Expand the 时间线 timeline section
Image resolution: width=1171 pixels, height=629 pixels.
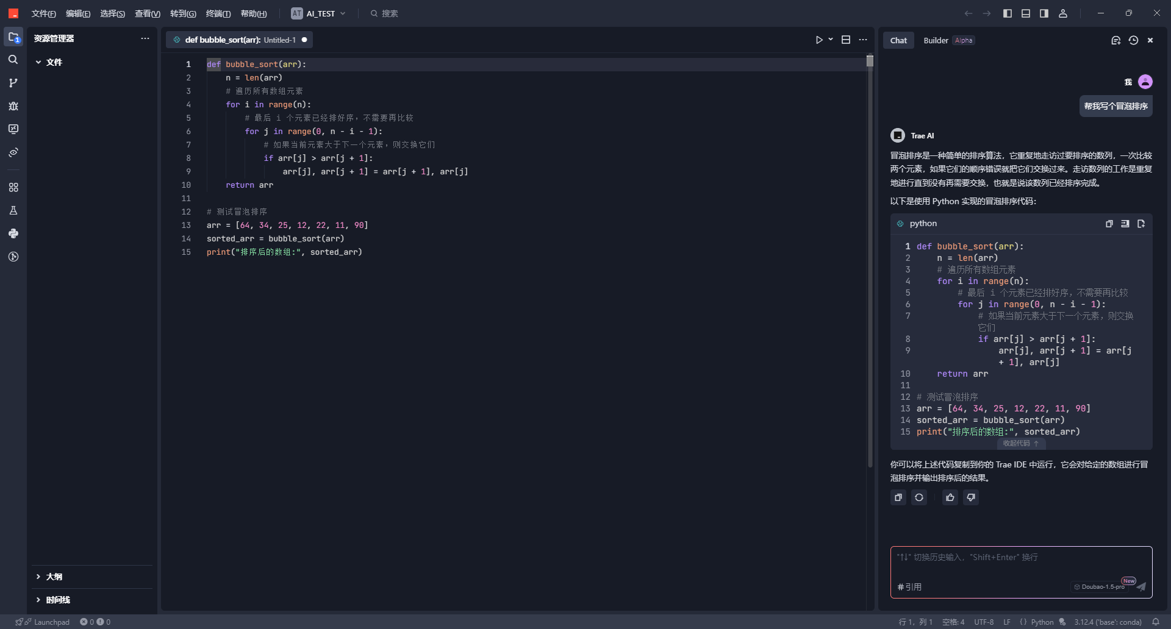[x=57, y=600]
